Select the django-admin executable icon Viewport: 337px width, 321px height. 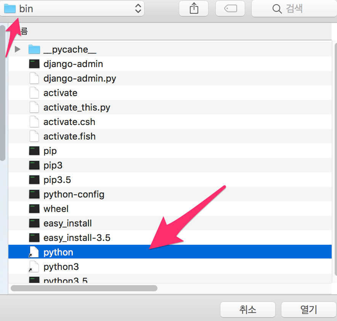click(x=34, y=64)
